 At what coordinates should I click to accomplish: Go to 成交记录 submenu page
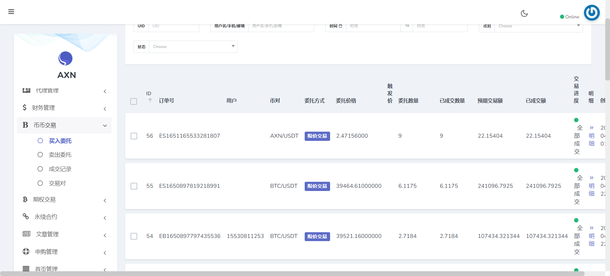(60, 169)
